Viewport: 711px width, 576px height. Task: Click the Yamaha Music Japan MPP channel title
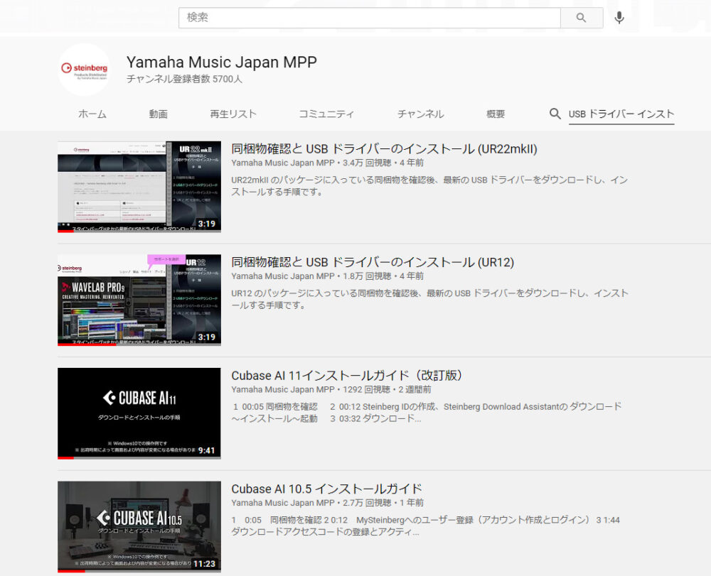tap(222, 62)
